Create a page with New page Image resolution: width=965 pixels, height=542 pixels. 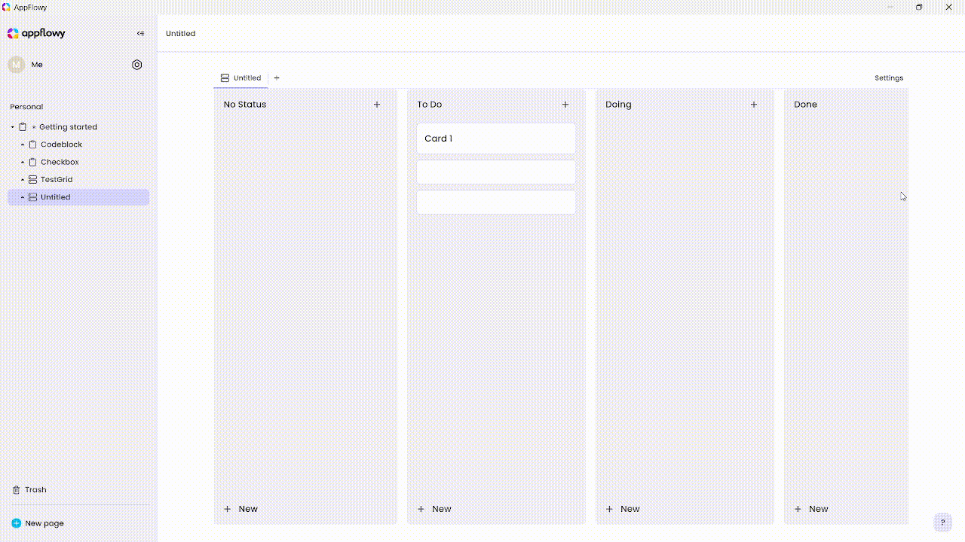(44, 522)
